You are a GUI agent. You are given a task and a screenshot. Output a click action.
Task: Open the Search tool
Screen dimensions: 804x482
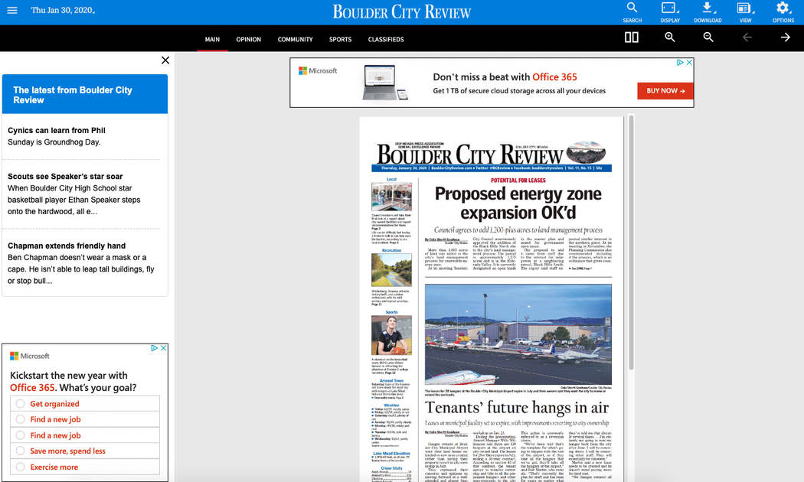(632, 12)
